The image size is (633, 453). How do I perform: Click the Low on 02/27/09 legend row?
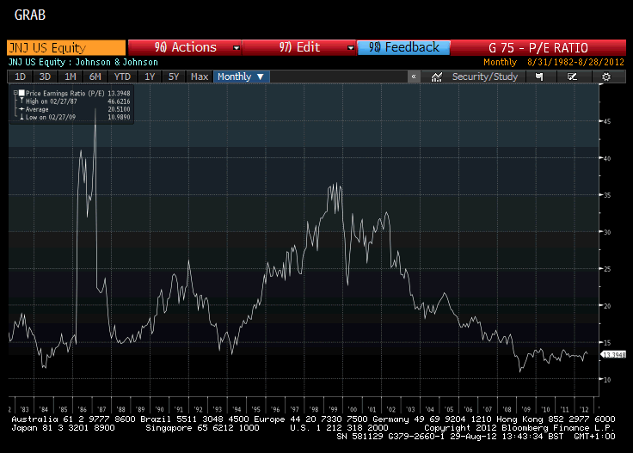[x=51, y=117]
